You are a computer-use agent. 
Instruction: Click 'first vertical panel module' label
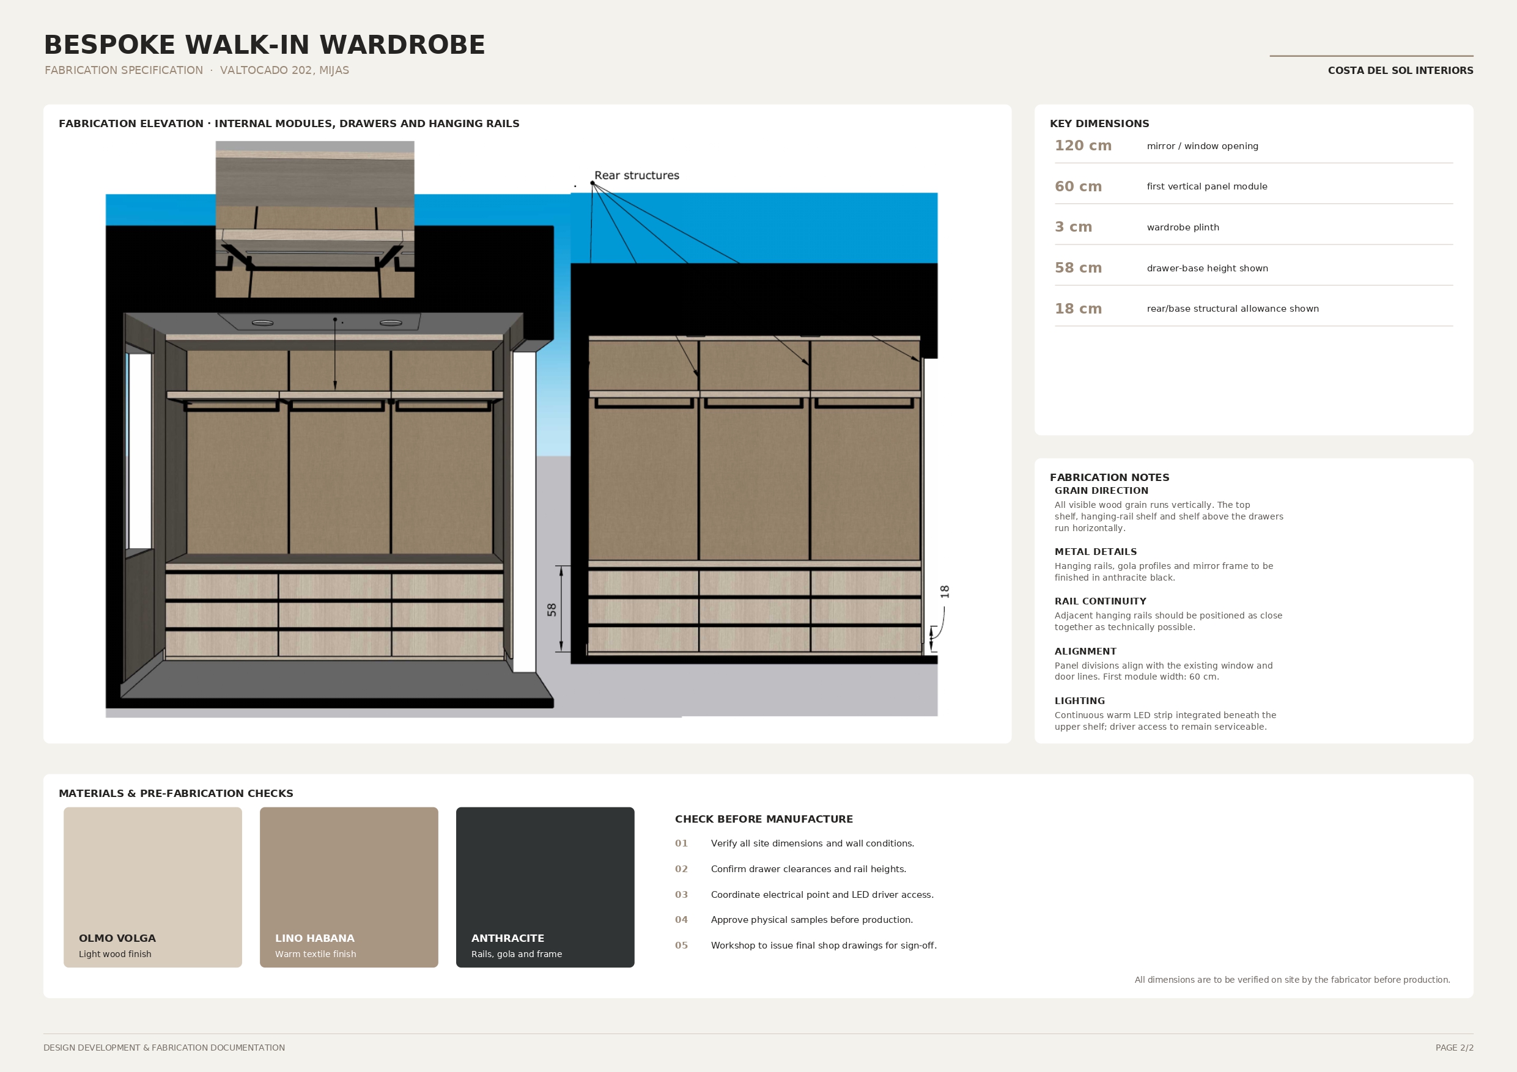click(x=1207, y=186)
